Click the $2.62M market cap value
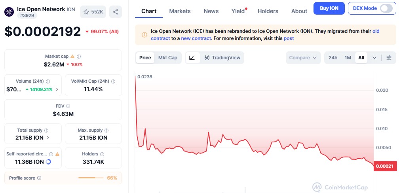The height and width of the screenshot is (193, 399). pyautogui.click(x=54, y=64)
